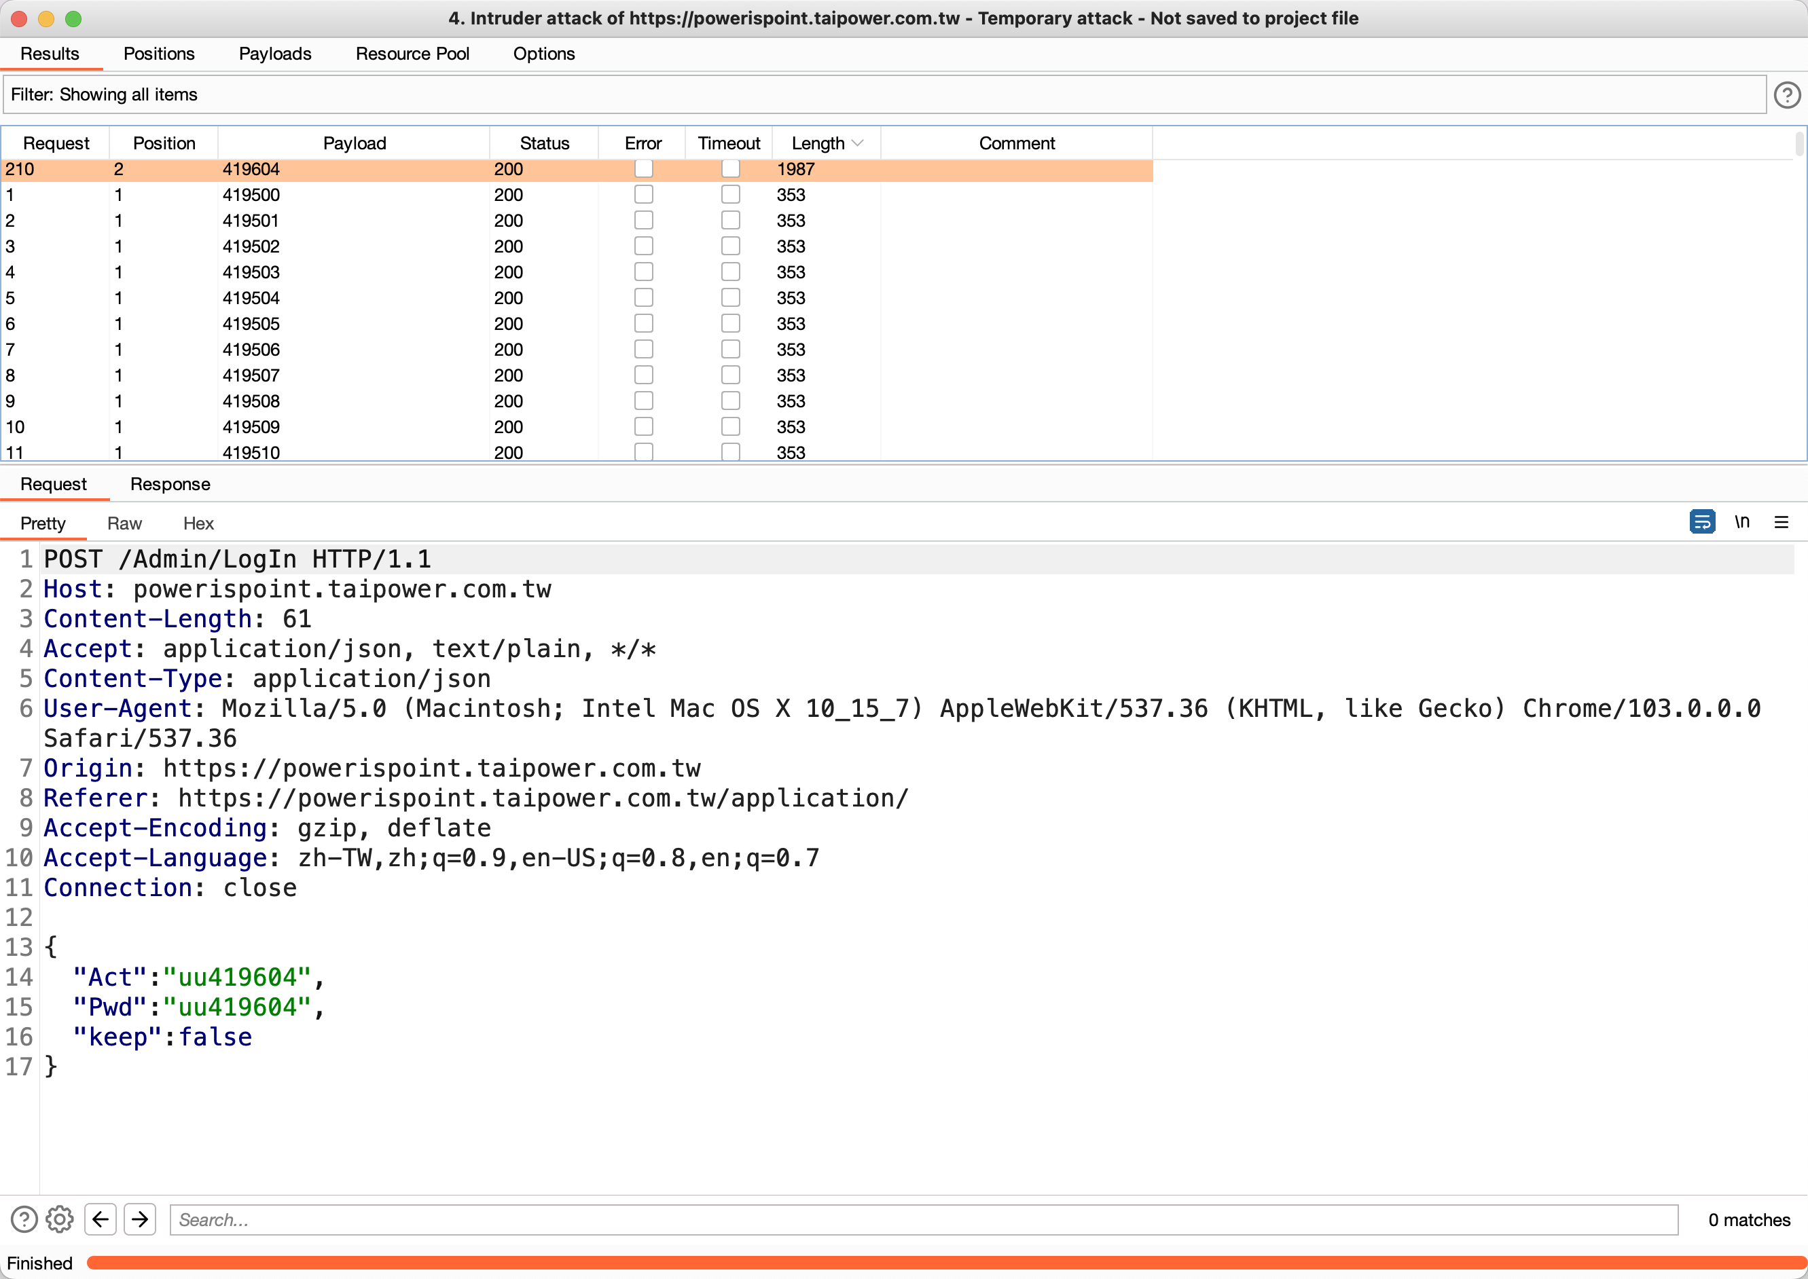1808x1279 pixels.
Task: Click the Host header line
Action: coord(297,589)
